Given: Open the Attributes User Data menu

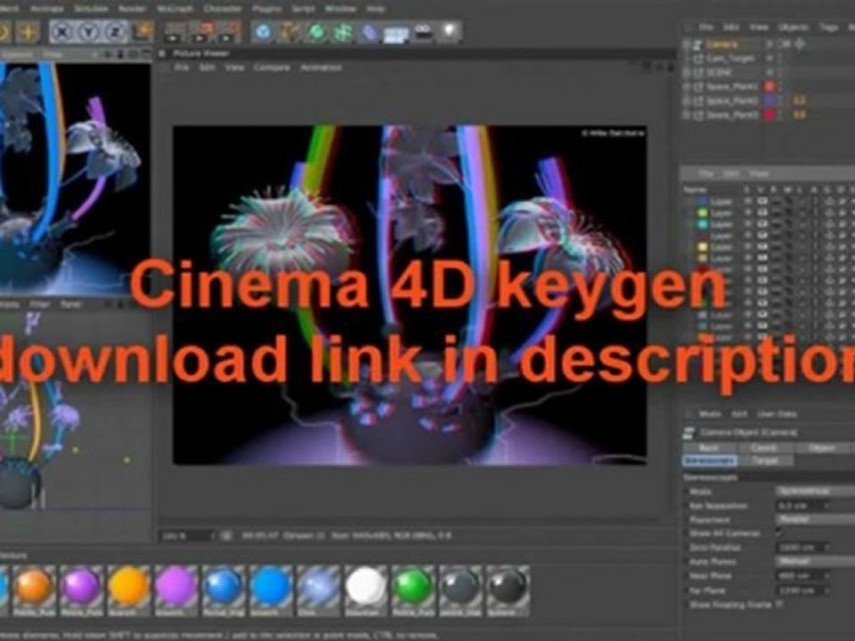Looking at the screenshot, I should [x=777, y=414].
